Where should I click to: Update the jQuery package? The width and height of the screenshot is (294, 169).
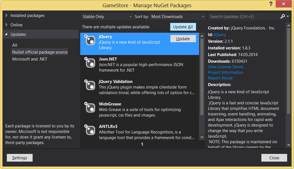183,39
